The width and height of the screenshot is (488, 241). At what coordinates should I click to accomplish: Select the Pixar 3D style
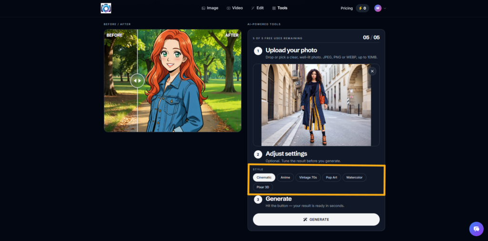[x=263, y=187]
